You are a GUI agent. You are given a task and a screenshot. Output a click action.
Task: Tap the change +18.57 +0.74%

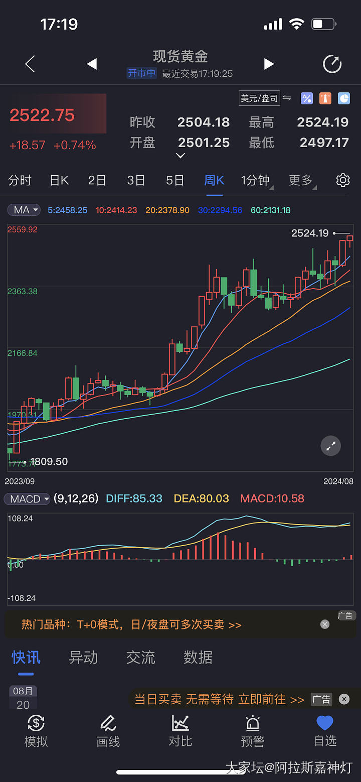tap(53, 145)
